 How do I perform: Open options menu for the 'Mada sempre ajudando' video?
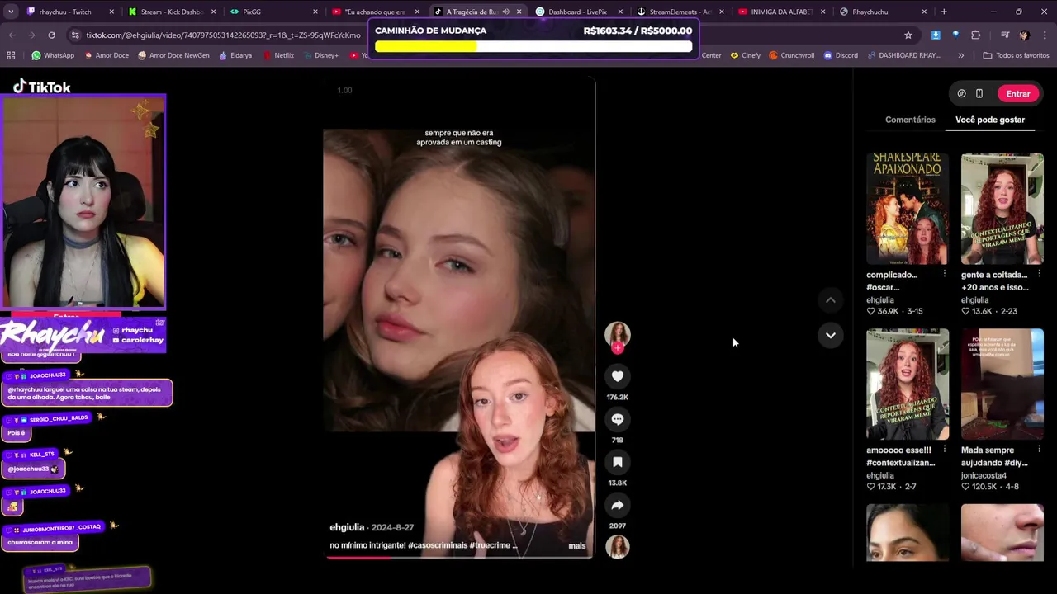[x=1039, y=450]
